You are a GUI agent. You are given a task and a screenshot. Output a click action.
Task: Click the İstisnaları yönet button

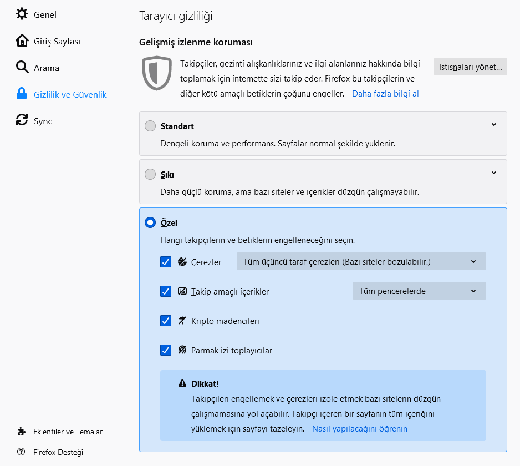click(x=470, y=67)
